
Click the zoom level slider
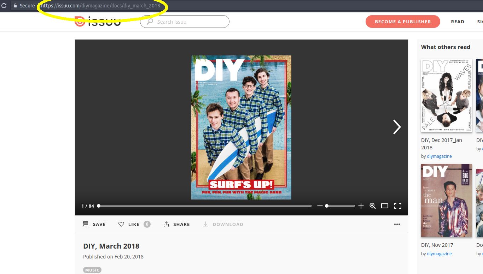click(340, 206)
